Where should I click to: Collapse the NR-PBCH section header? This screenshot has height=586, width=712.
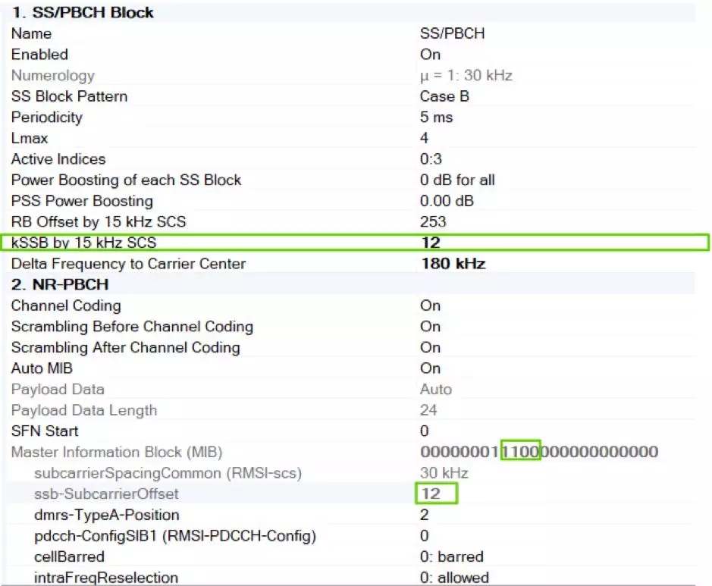pos(60,284)
